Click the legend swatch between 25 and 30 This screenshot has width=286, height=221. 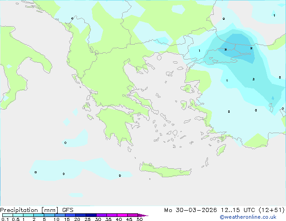91,215
